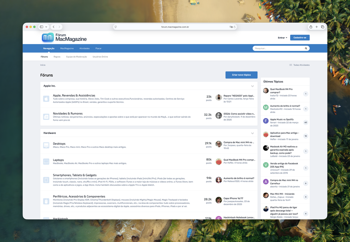Collapse the Hardware category section
The image size is (350, 242).
click(252, 133)
